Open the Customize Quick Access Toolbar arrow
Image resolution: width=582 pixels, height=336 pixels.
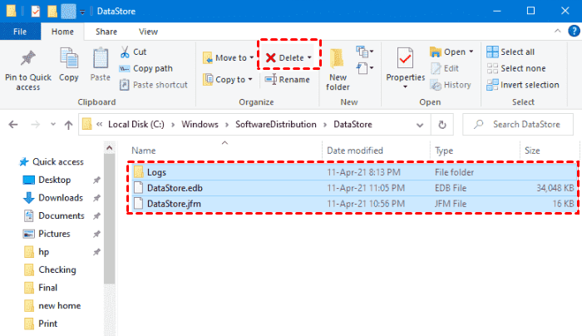pos(82,12)
